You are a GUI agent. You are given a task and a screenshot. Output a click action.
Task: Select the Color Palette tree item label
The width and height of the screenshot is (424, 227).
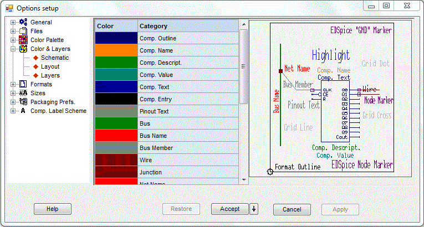click(x=47, y=40)
